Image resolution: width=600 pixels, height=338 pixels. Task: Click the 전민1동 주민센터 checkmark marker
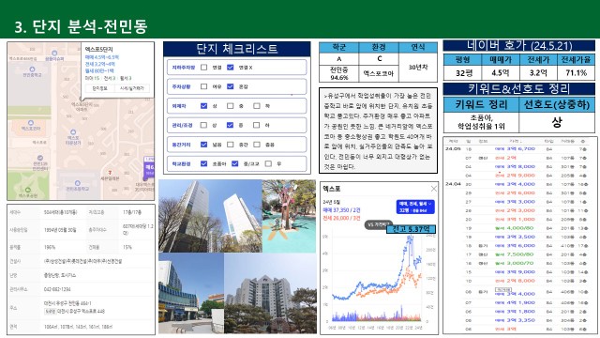(40, 158)
